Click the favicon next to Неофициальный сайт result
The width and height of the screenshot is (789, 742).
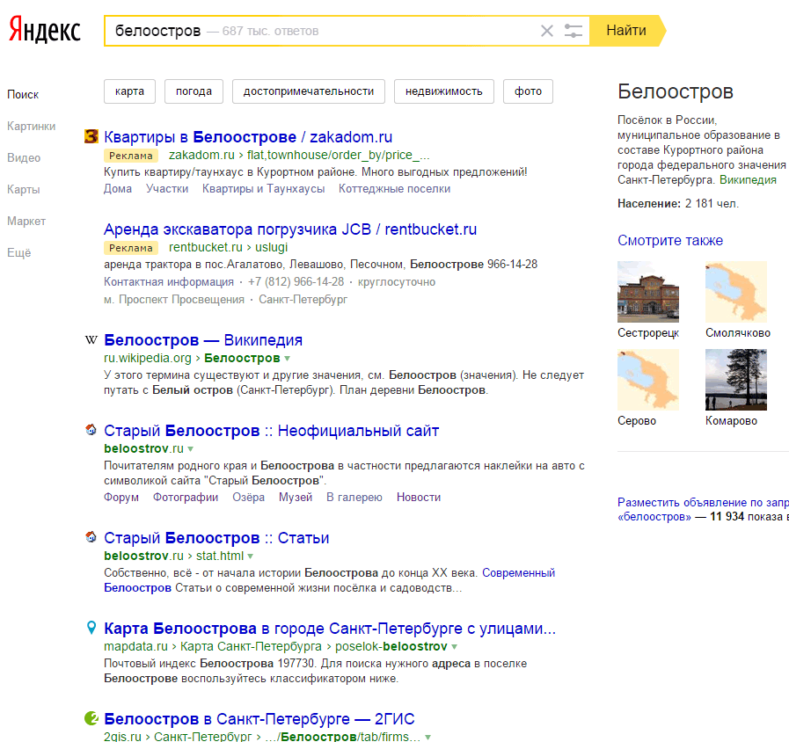point(91,431)
